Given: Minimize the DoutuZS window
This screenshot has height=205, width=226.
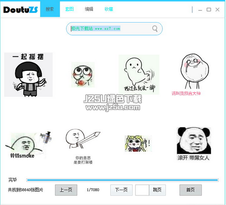Looking at the screenshot, I should click(x=200, y=10).
